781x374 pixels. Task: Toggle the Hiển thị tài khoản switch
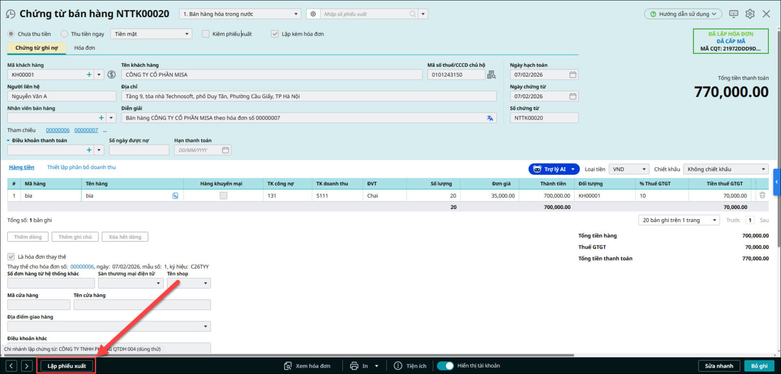(445, 366)
